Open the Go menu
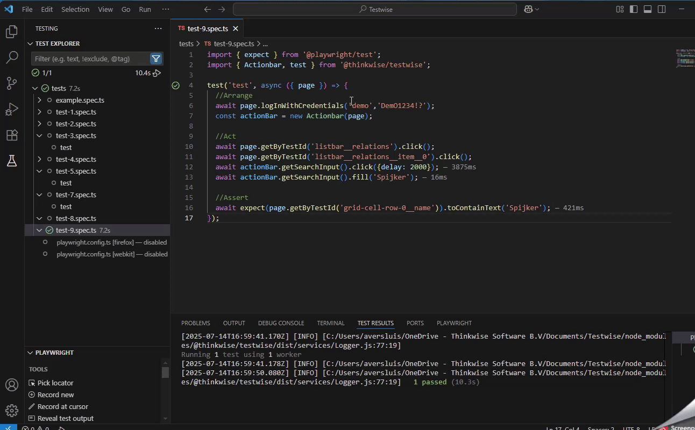The width and height of the screenshot is (695, 430). click(126, 9)
